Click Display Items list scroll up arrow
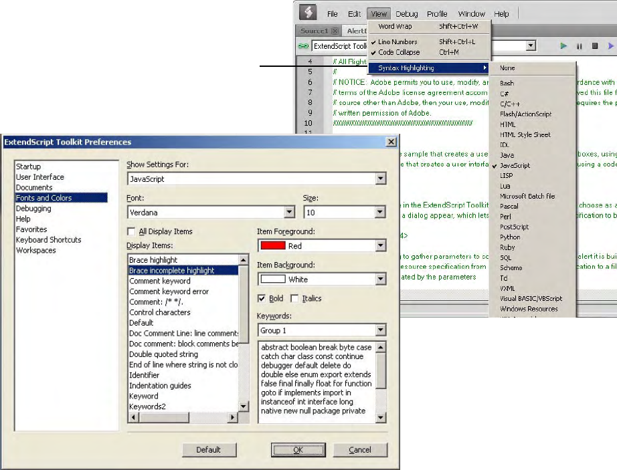The width and height of the screenshot is (617, 470). pos(244,260)
